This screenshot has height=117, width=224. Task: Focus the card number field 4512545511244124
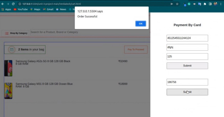pyautogui.click(x=187, y=38)
